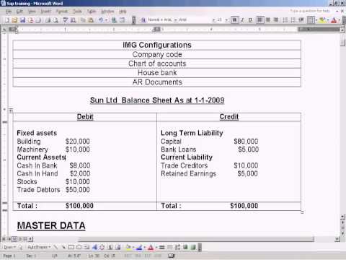Screen dimensions: 346x260
Task: Click the Next Page double-arrow button
Action: tap(343, 234)
